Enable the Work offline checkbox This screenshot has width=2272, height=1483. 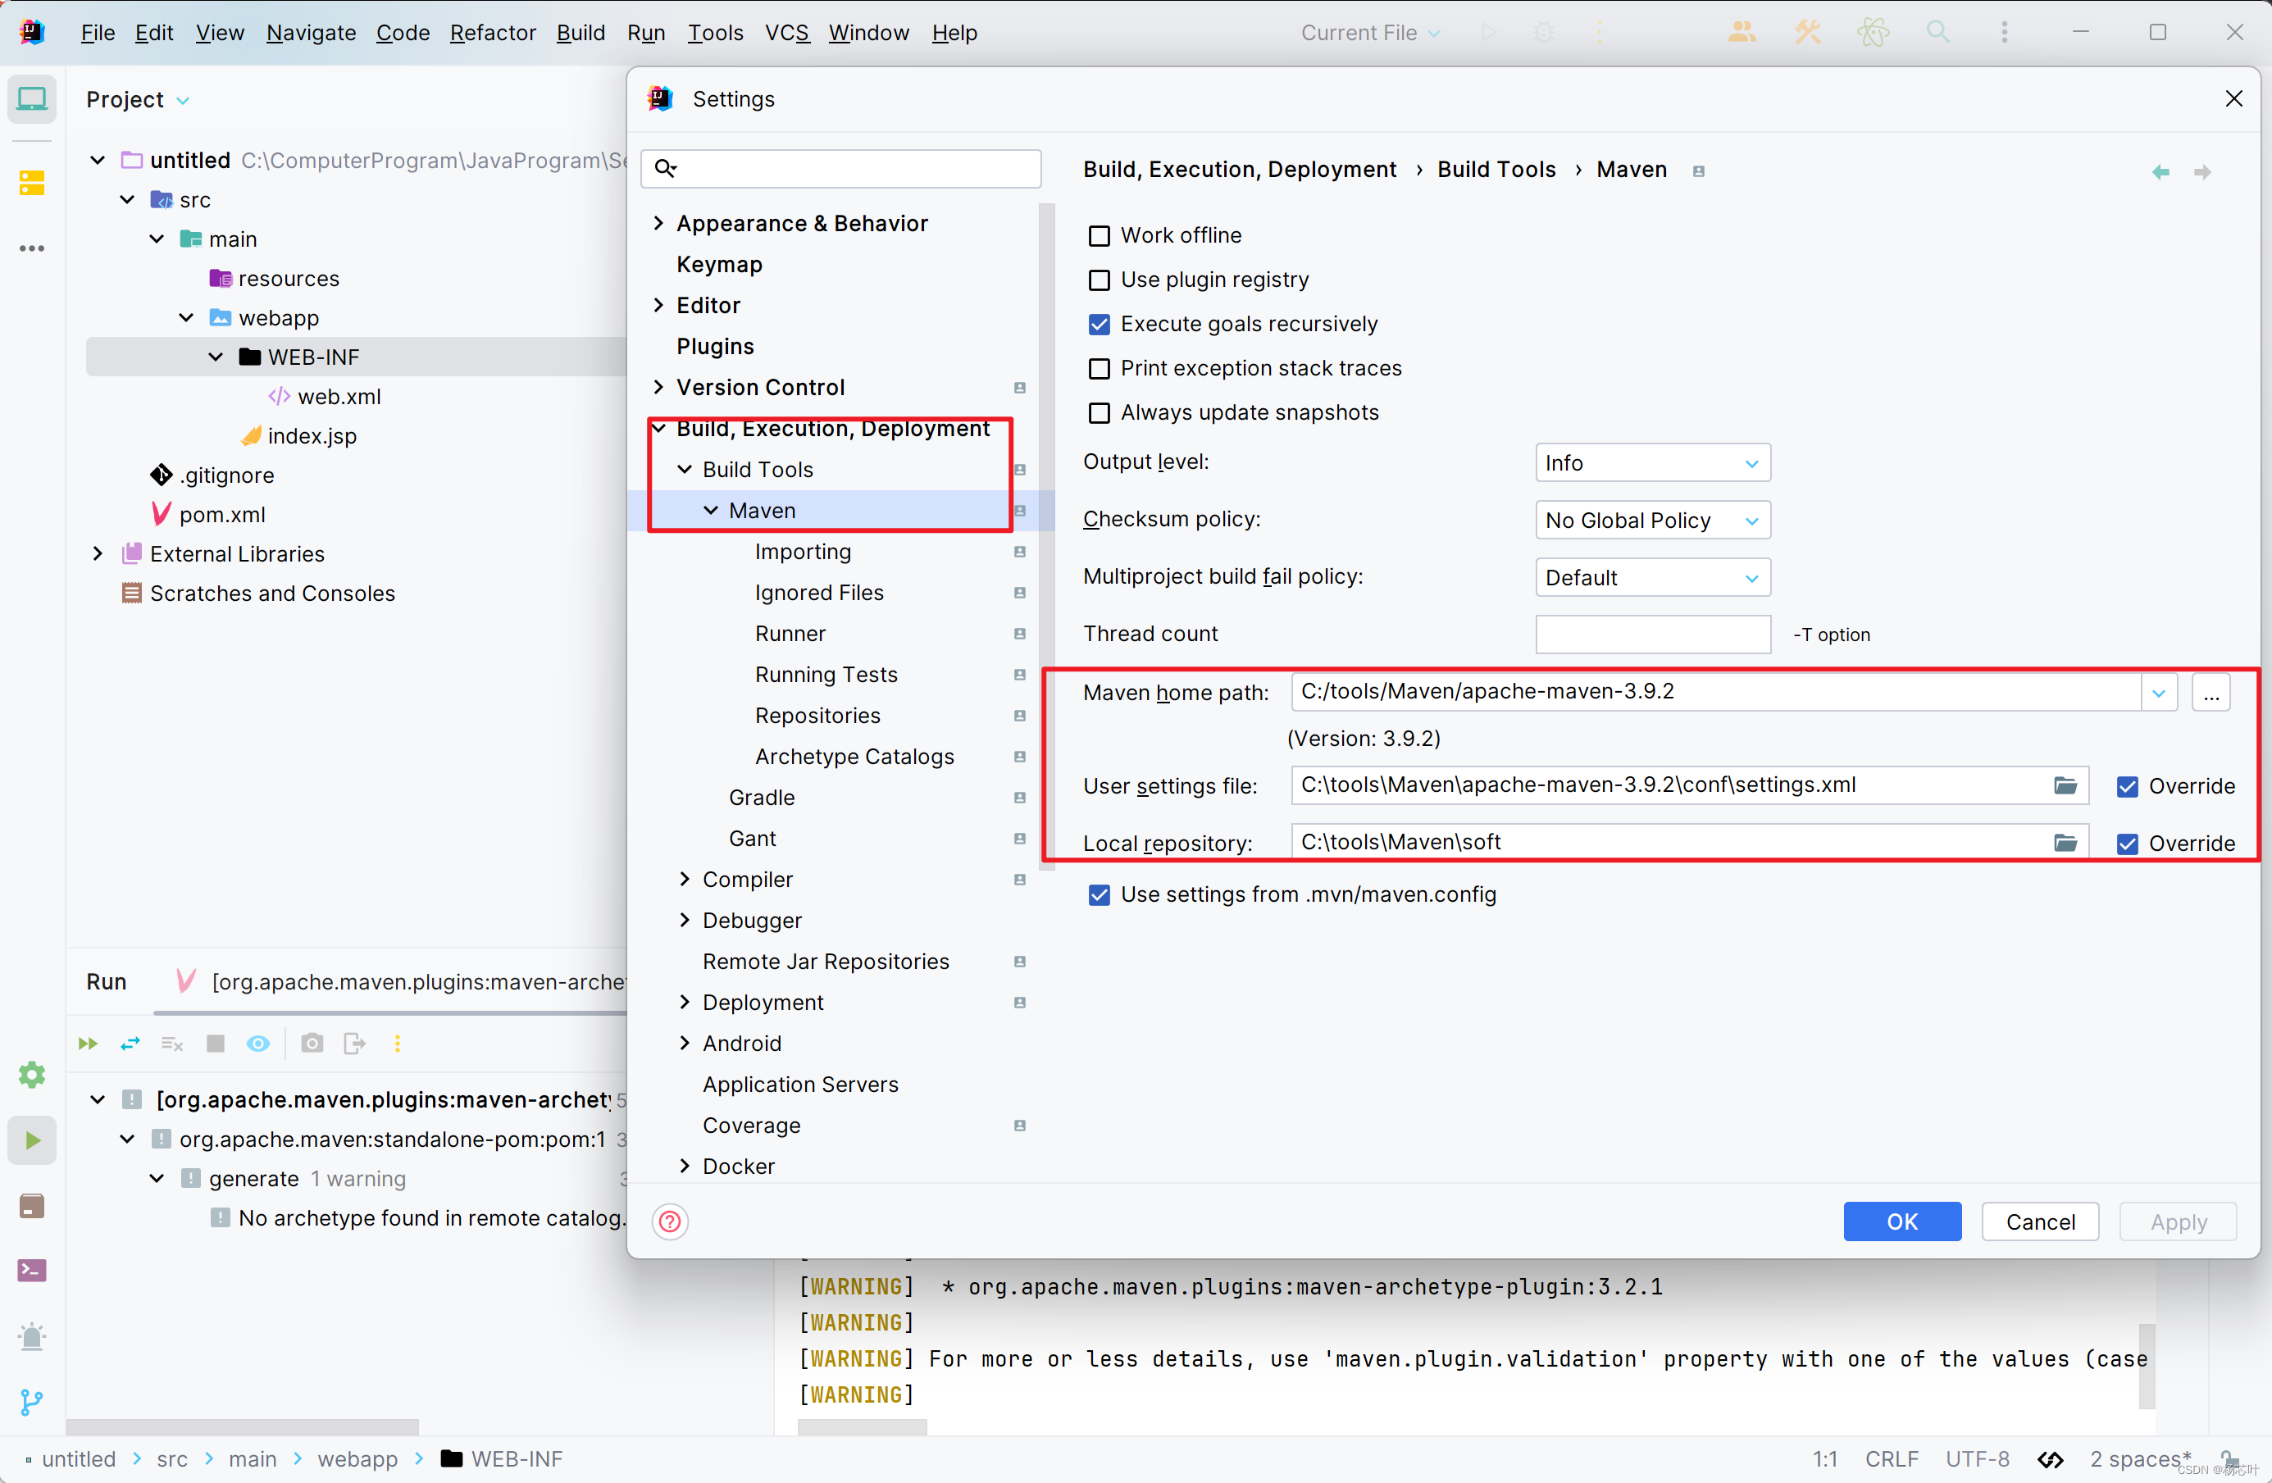(1100, 236)
